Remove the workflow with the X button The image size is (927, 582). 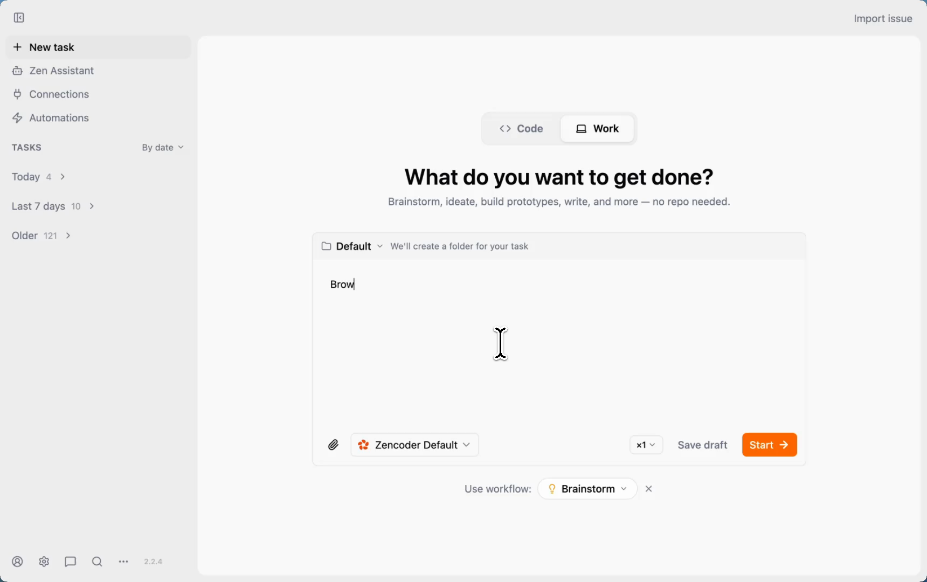(x=649, y=489)
